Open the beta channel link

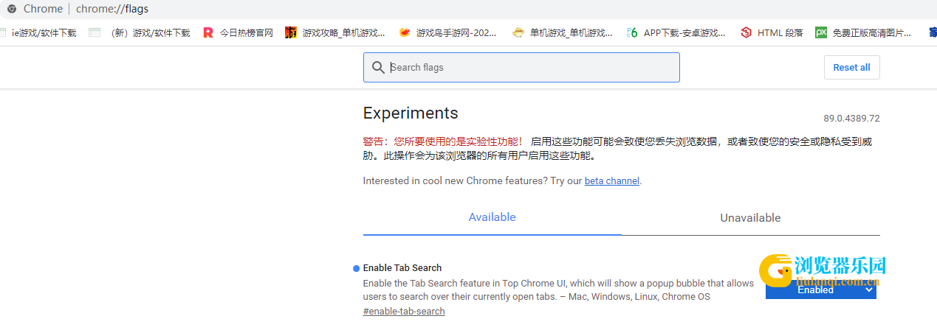pyautogui.click(x=612, y=180)
